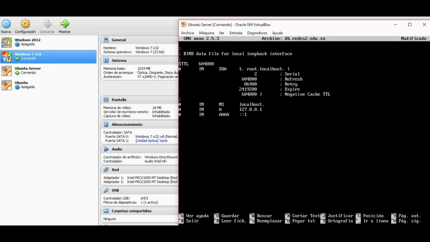Click the USB section icon
Image resolution: width=430 pixels, height=242 pixels.
click(x=106, y=190)
